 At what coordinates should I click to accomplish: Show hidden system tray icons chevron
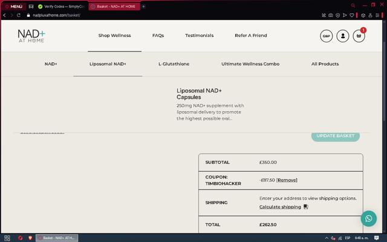[x=327, y=238]
